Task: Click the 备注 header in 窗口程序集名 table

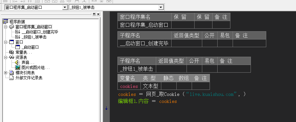Action: (221, 17)
